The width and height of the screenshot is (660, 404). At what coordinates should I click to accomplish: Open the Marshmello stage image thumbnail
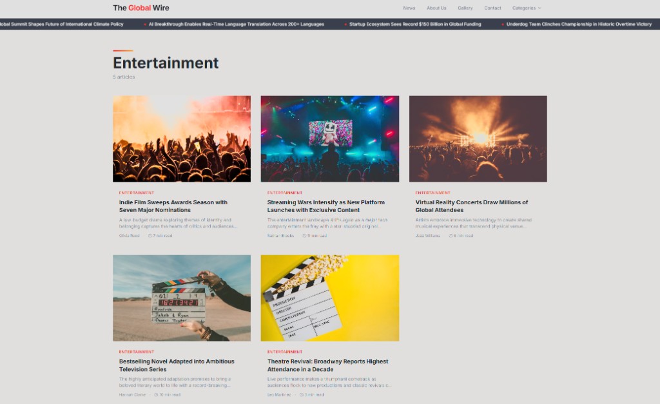pos(329,139)
